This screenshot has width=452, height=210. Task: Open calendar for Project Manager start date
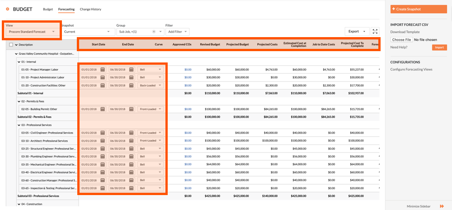pos(102,70)
